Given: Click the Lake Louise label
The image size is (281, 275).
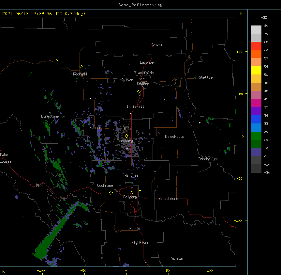Looking at the screenshot, I should coord(6,158).
